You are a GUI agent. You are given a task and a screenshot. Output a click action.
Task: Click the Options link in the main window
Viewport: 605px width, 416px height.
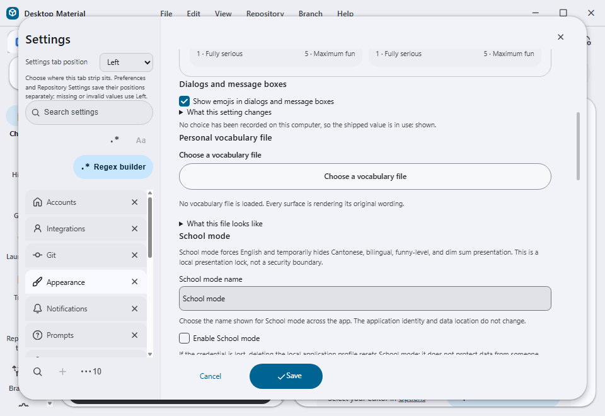coord(412,400)
